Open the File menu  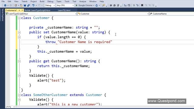click(x=3, y=2)
